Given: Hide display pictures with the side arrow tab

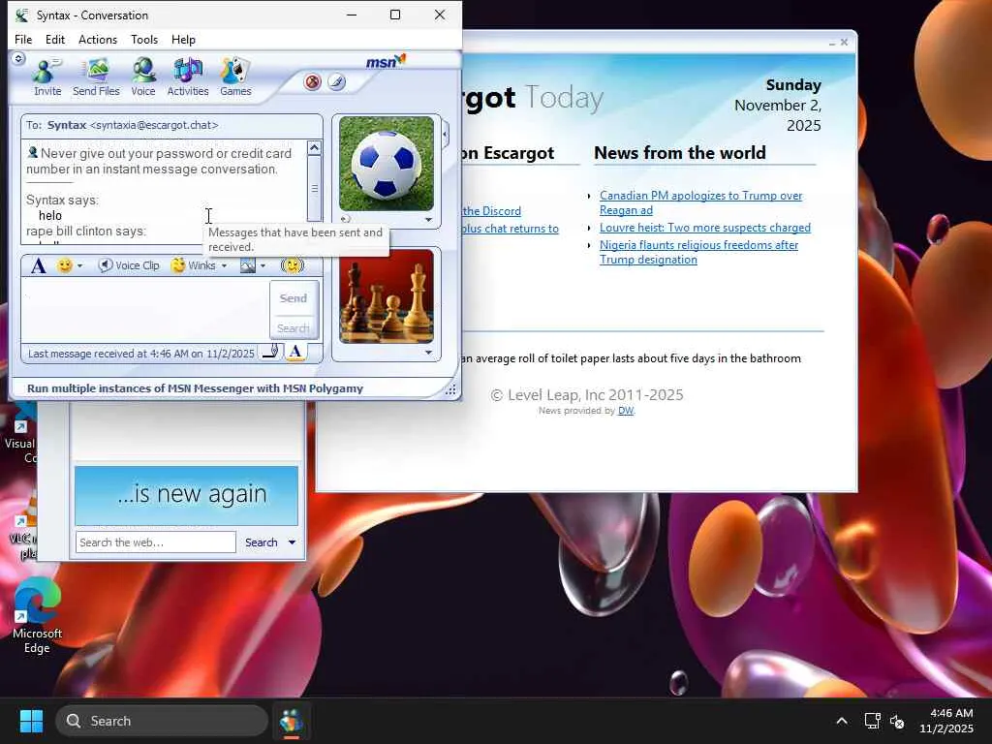Looking at the screenshot, I should (446, 135).
